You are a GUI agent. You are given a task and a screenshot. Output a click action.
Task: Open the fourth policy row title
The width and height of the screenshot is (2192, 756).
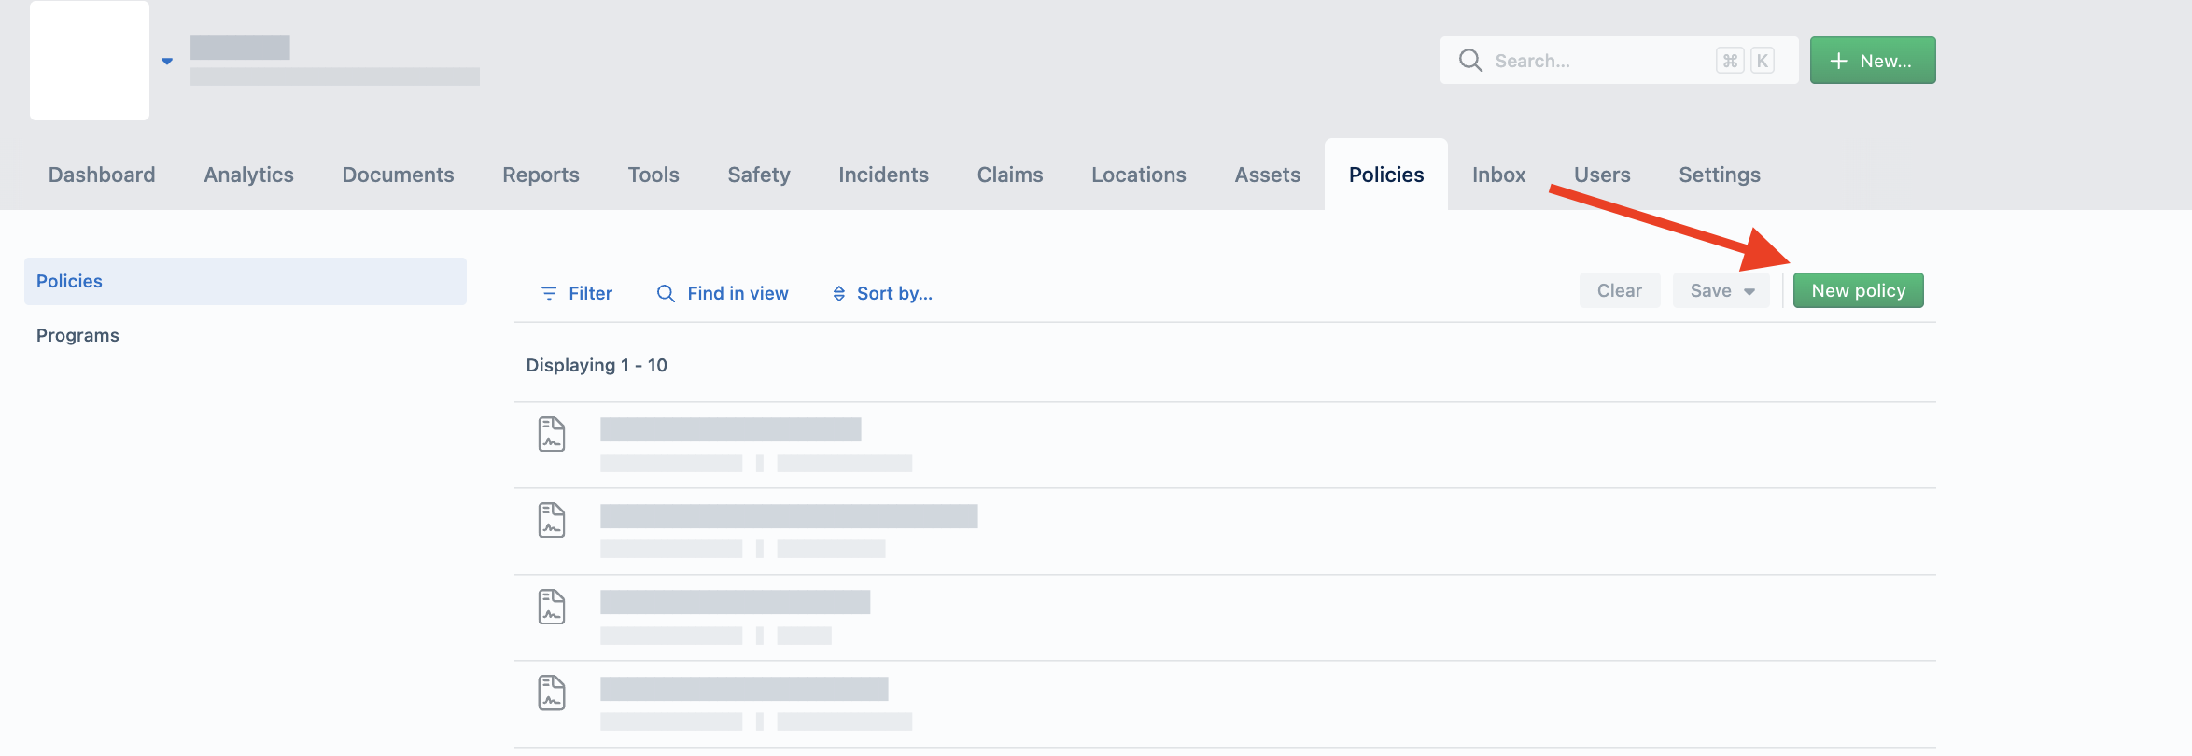click(744, 689)
